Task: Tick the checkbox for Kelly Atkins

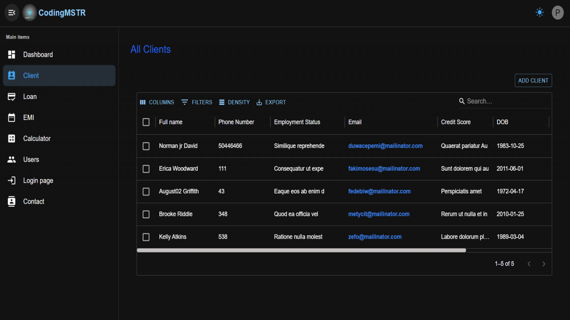Action: [146, 237]
